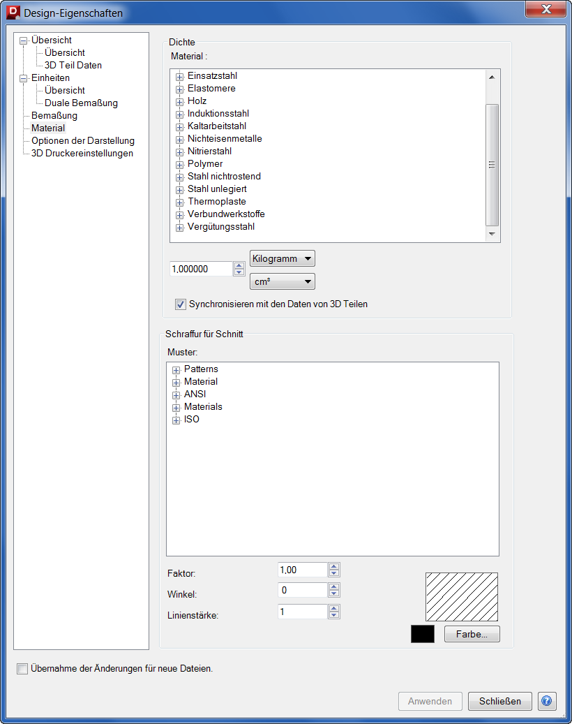Click the Farbe... button
This screenshot has width=572, height=724.
point(472,634)
